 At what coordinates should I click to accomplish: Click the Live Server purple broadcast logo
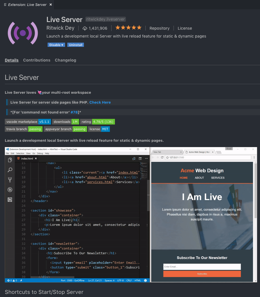pos(23,33)
